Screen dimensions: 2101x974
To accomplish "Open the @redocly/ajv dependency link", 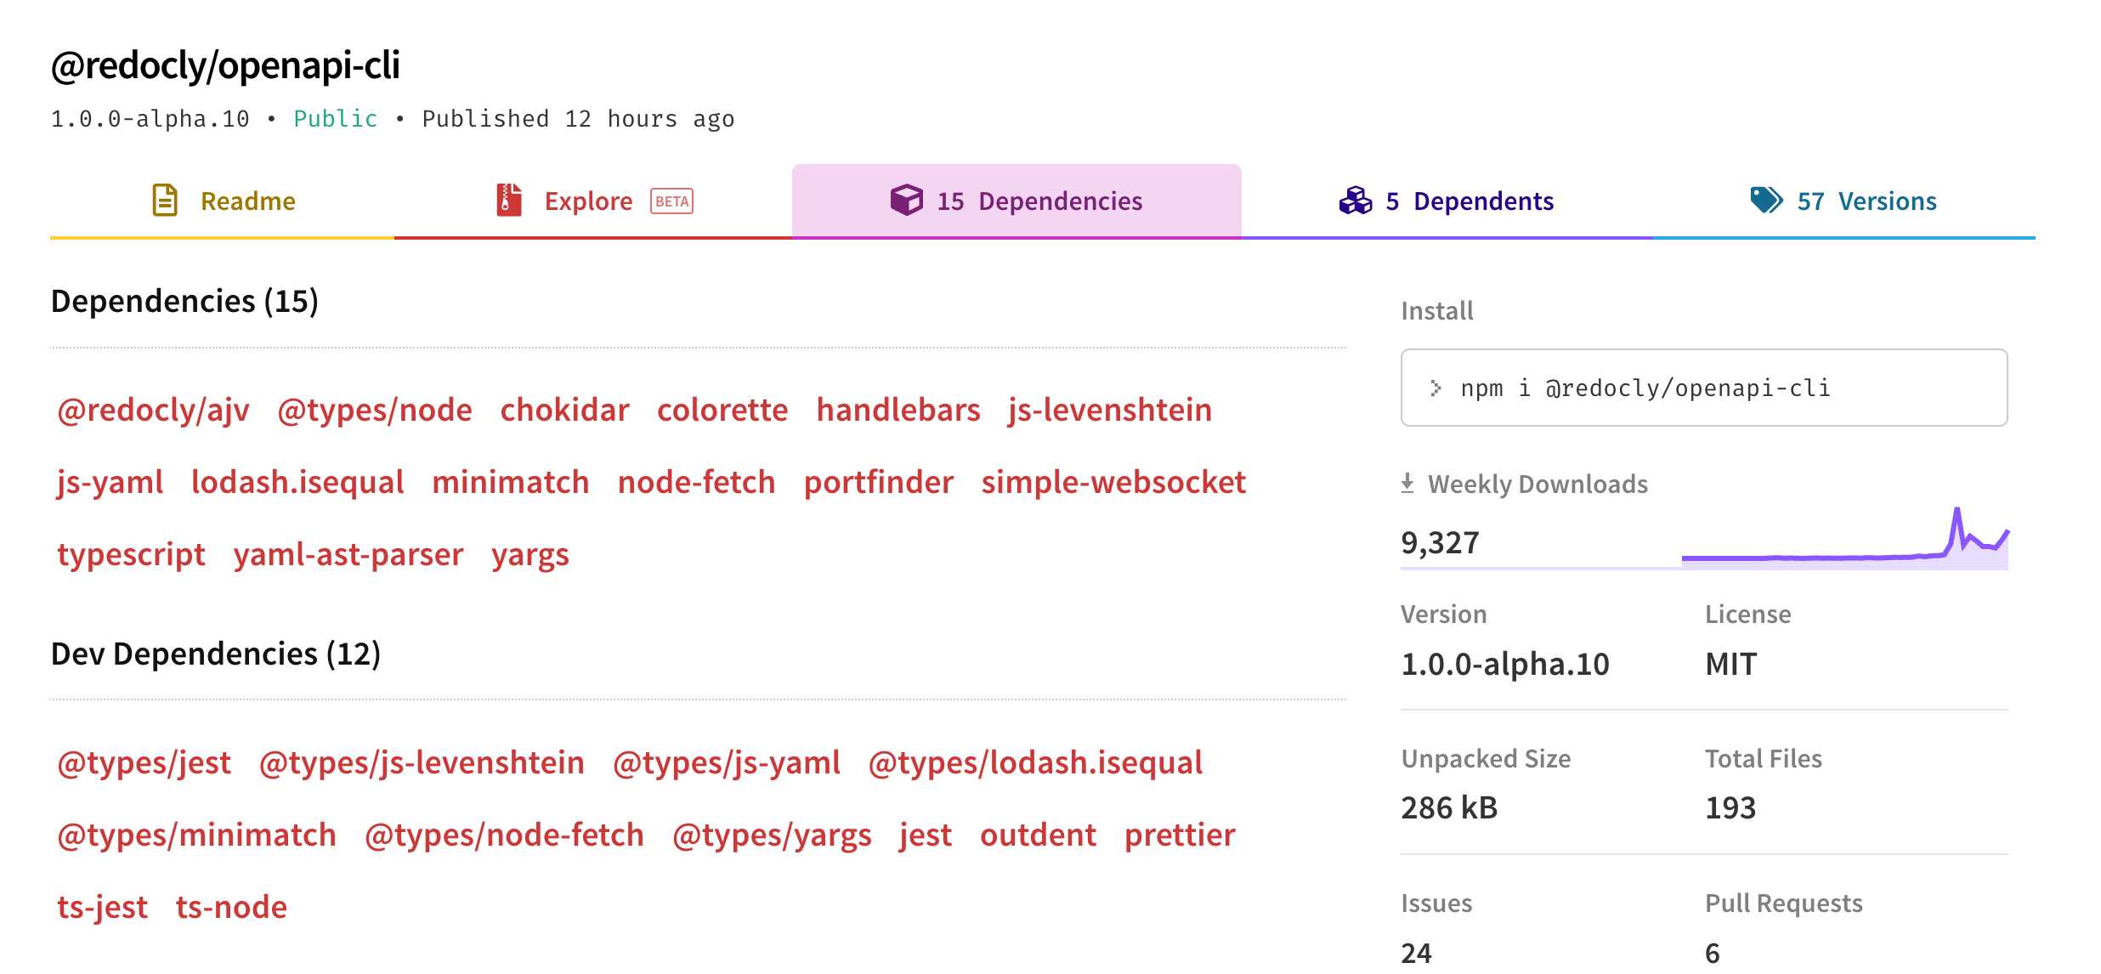I will [x=153, y=411].
